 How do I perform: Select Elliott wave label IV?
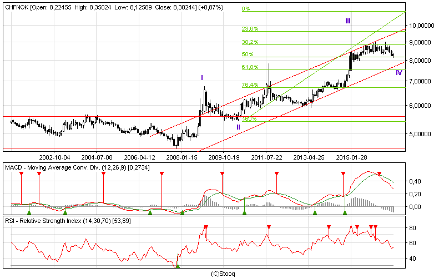[x=398, y=73]
